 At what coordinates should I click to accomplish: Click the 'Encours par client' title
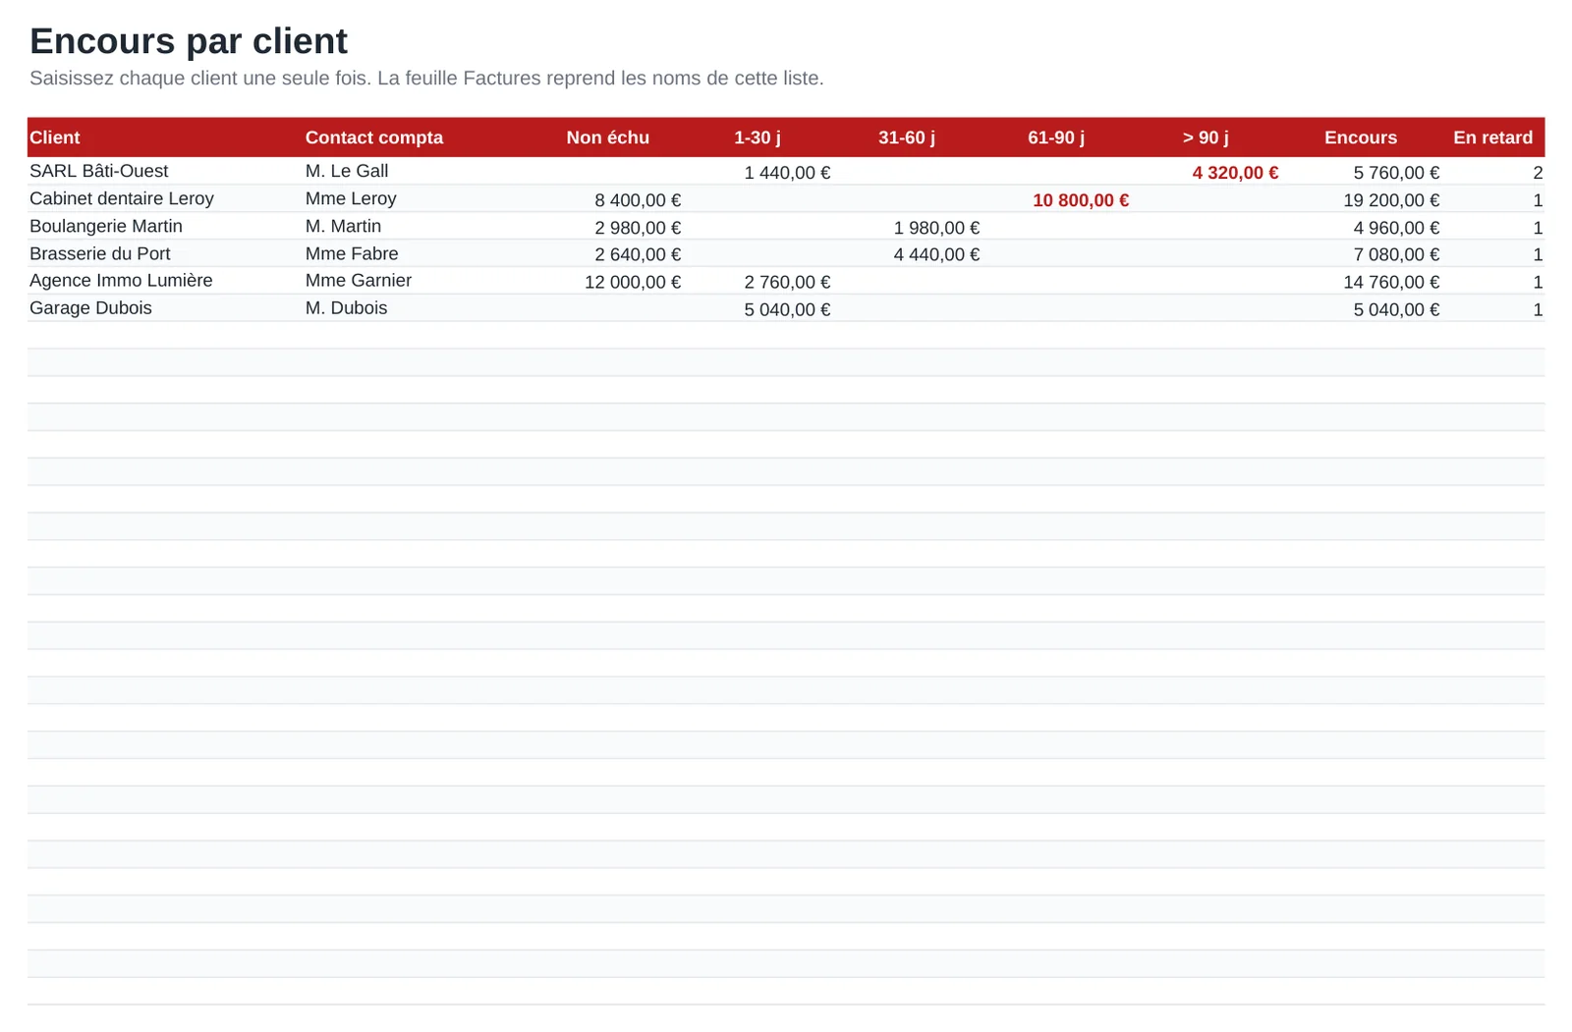189,41
